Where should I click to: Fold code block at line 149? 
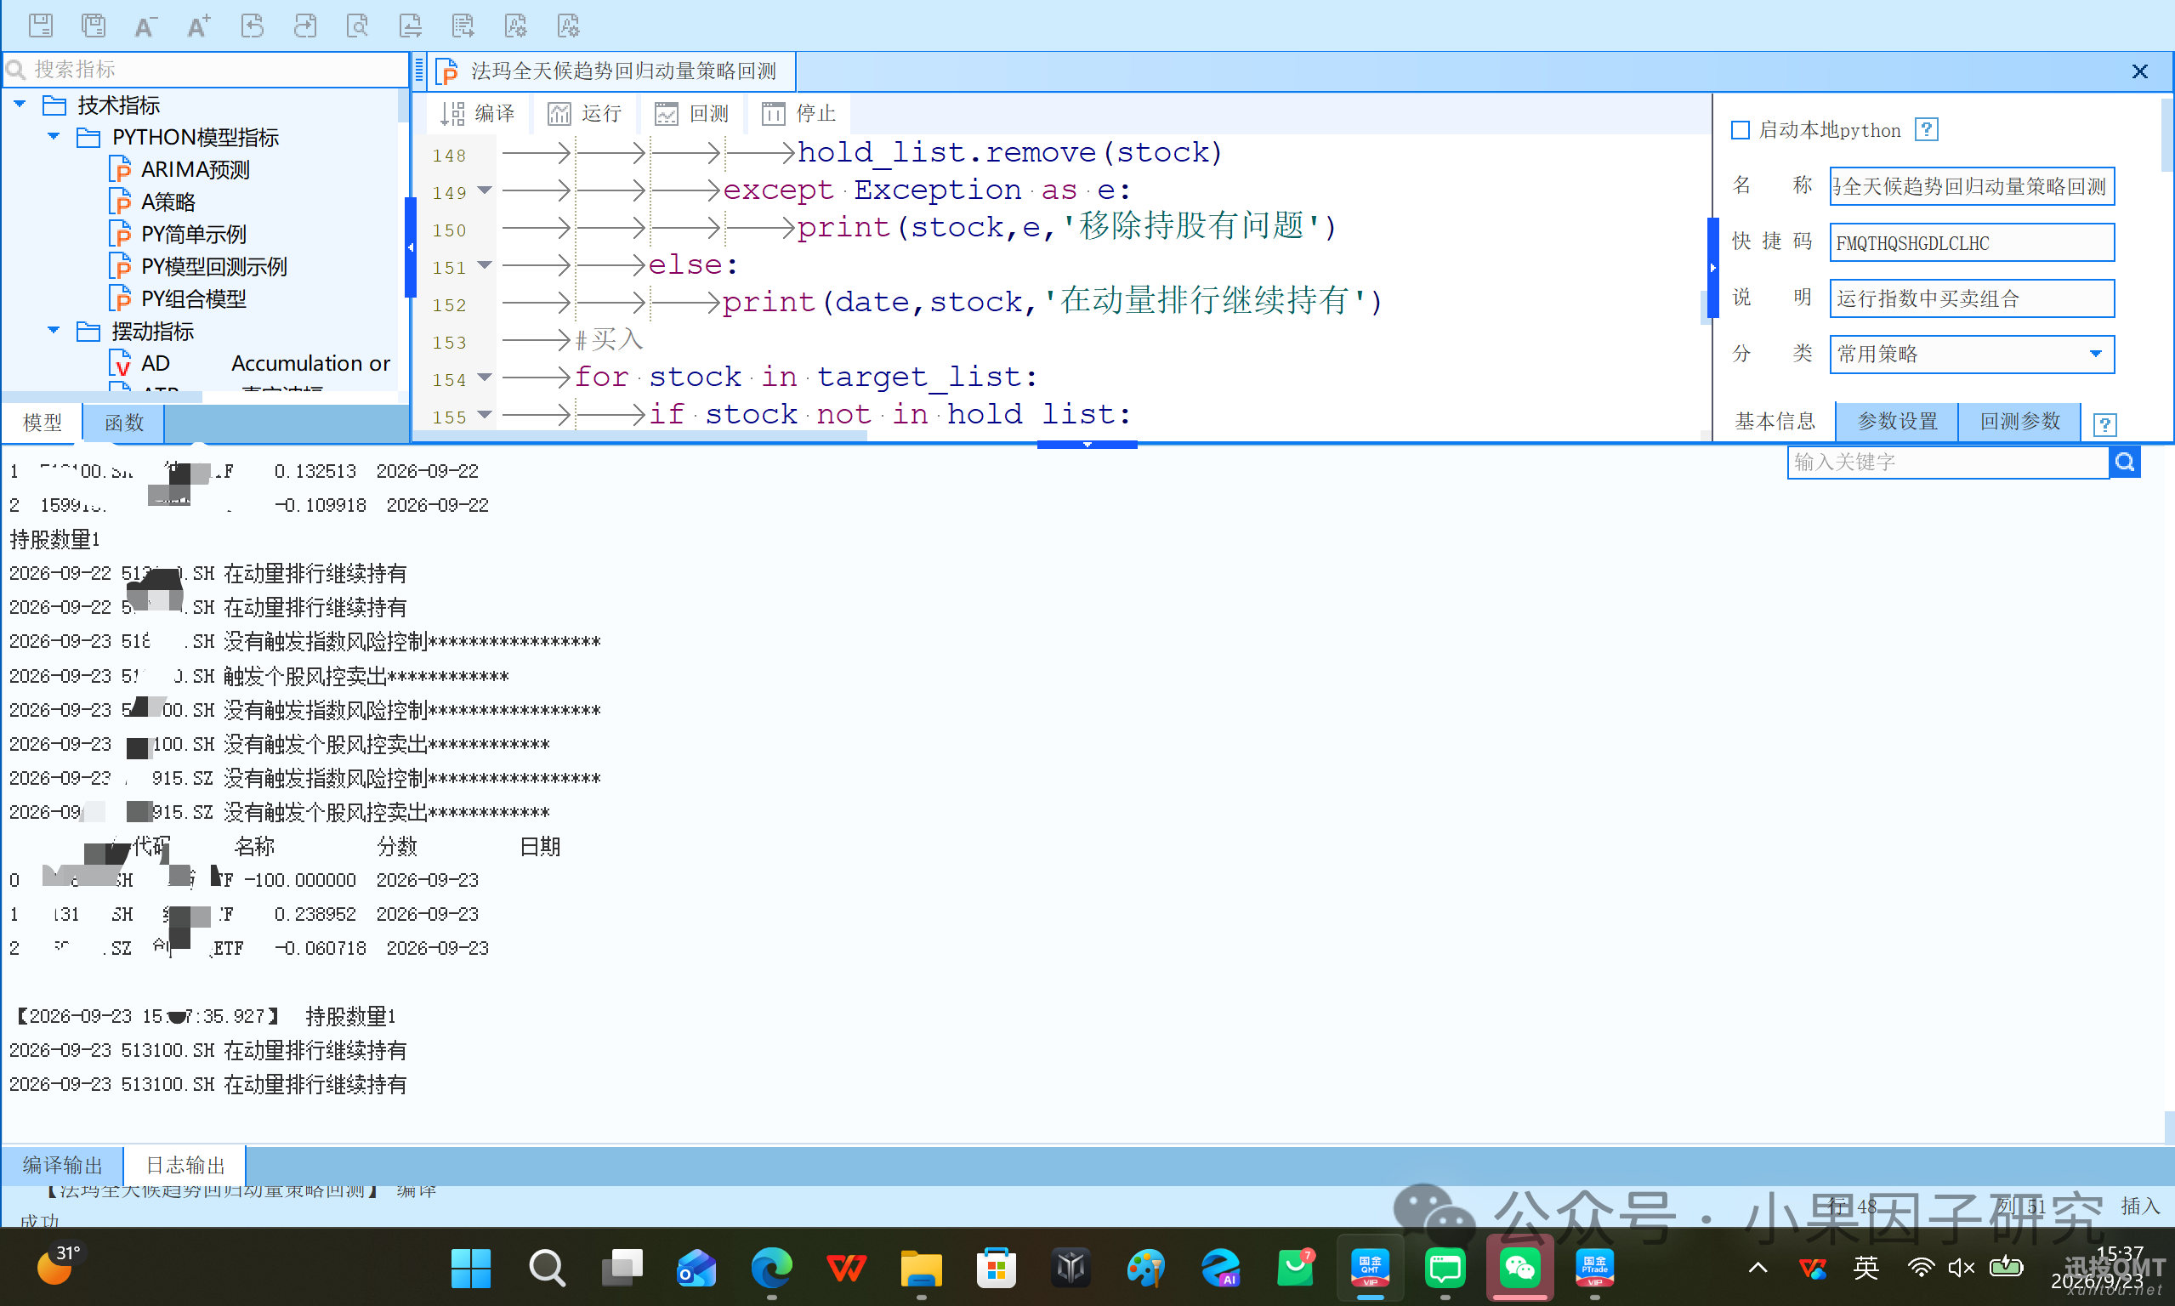coord(485,190)
